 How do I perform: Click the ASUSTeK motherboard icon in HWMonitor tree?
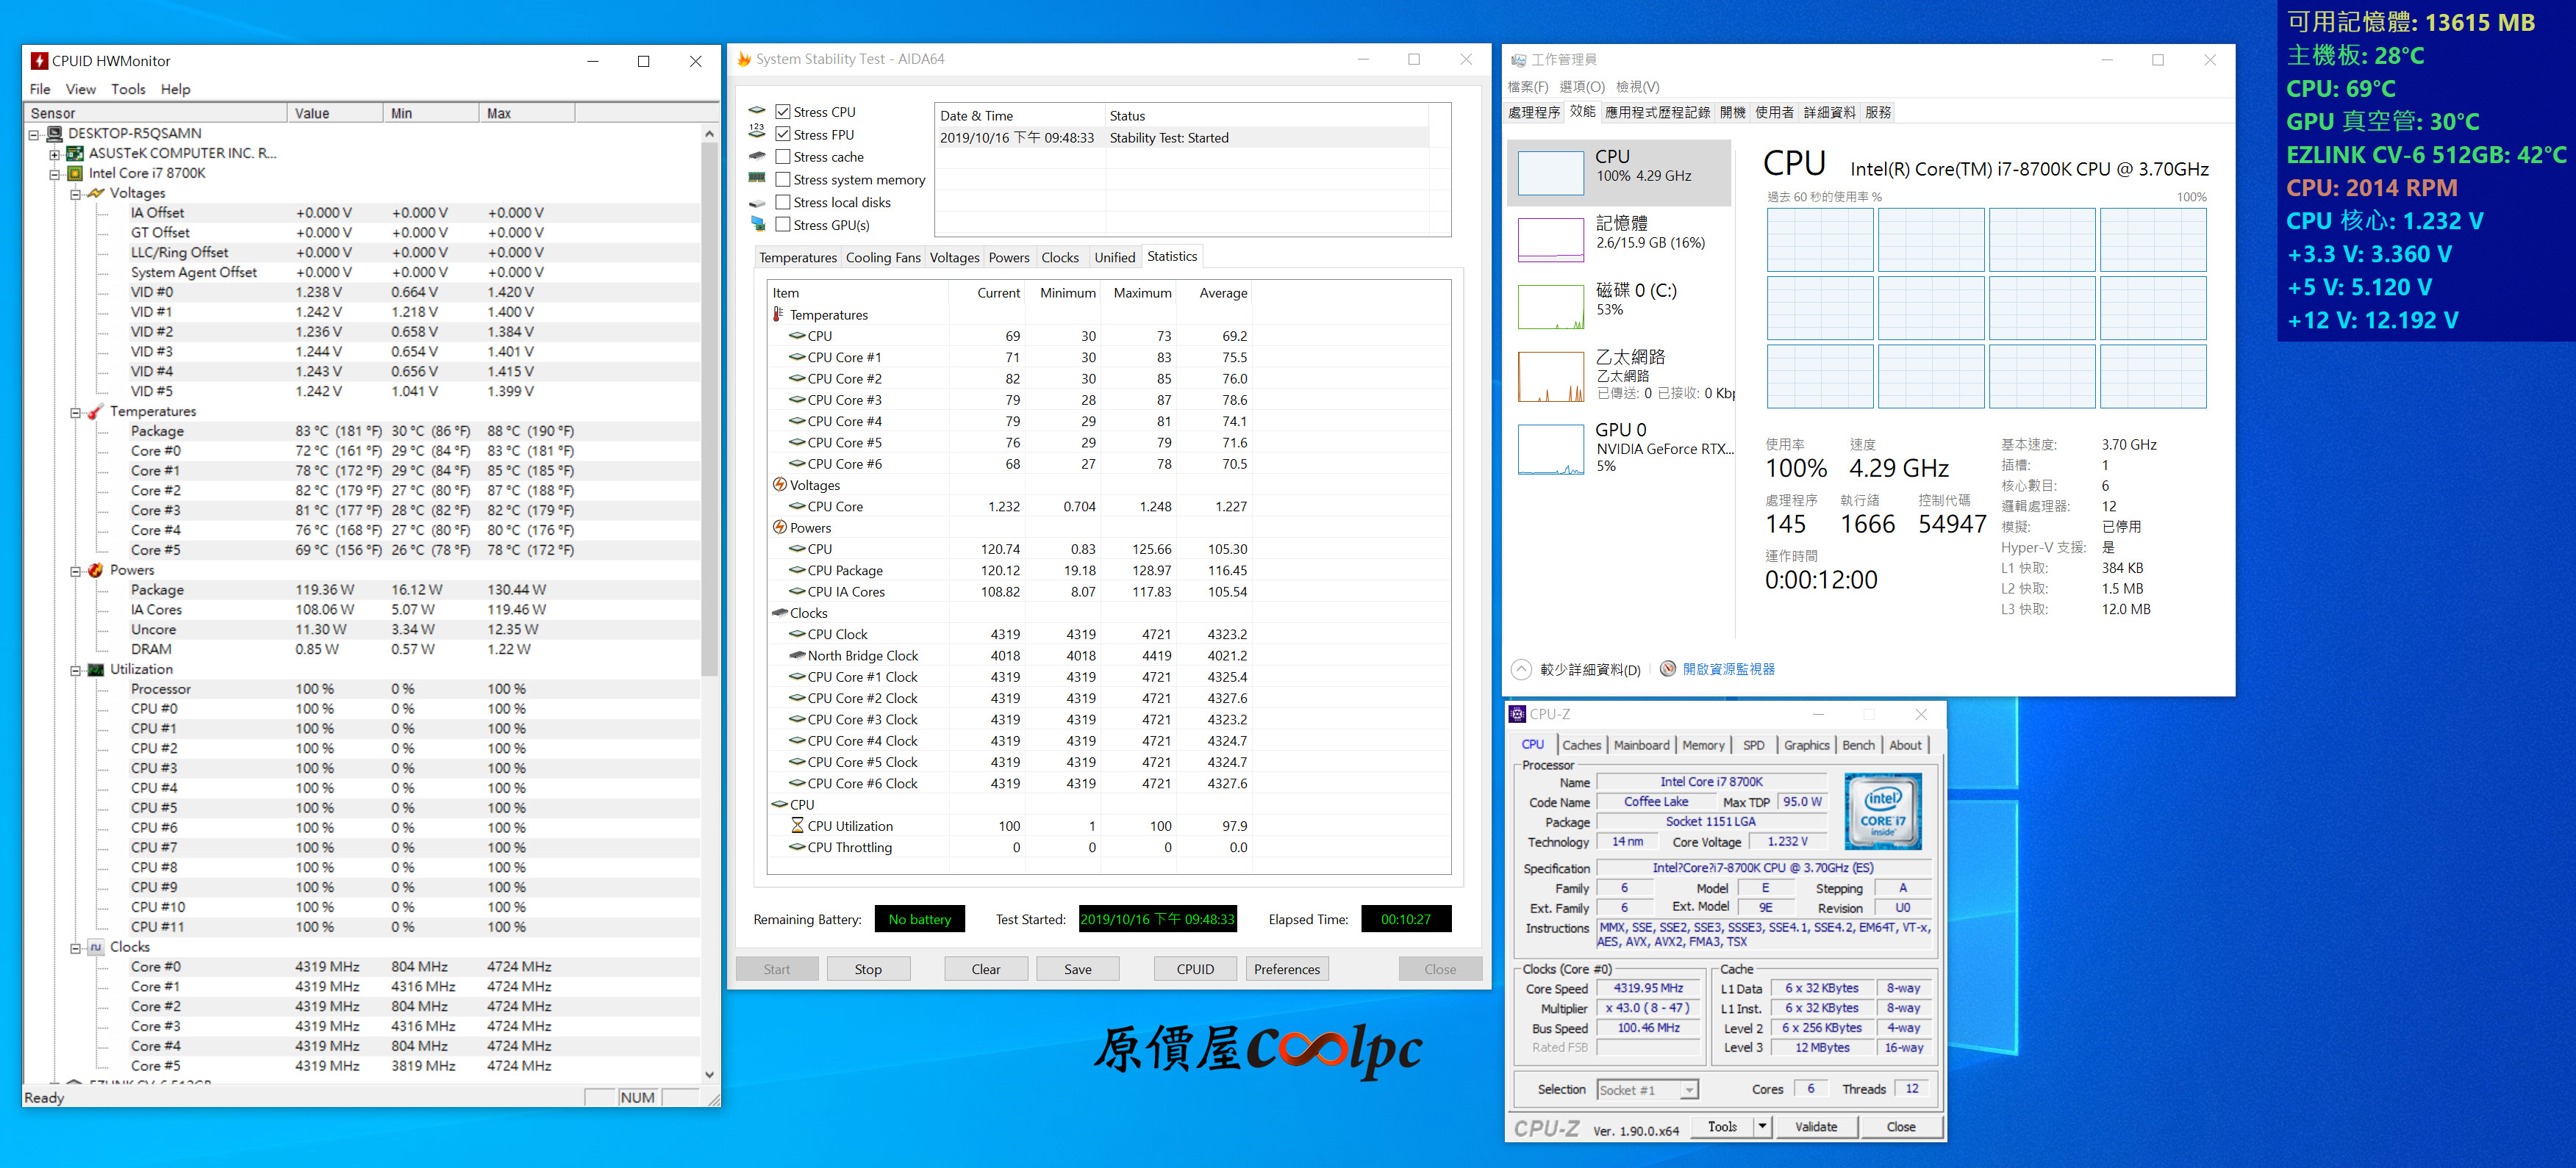75,153
